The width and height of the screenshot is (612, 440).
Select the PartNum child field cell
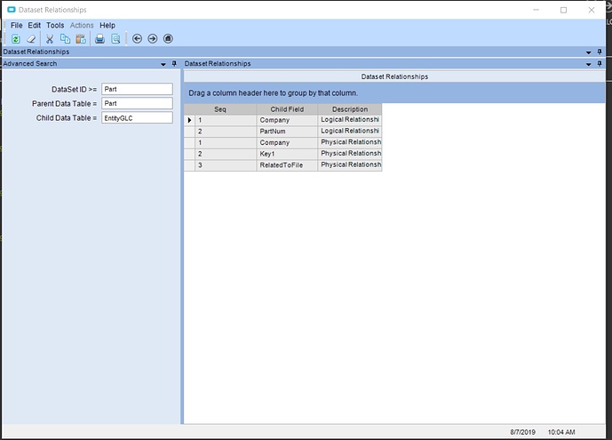click(287, 132)
